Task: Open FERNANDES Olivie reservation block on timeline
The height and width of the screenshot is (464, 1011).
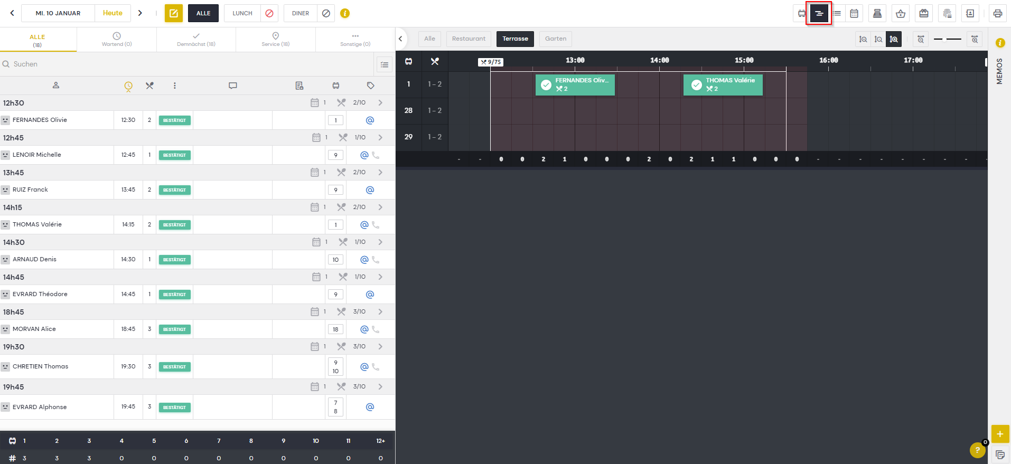Action: [575, 84]
